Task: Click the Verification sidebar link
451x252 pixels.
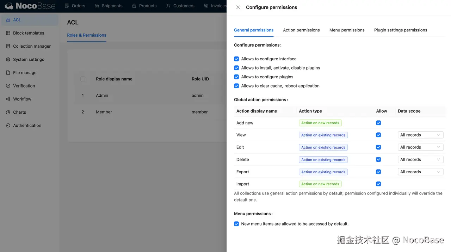Action: [x=24, y=86]
